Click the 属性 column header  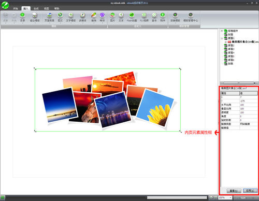(230, 93)
